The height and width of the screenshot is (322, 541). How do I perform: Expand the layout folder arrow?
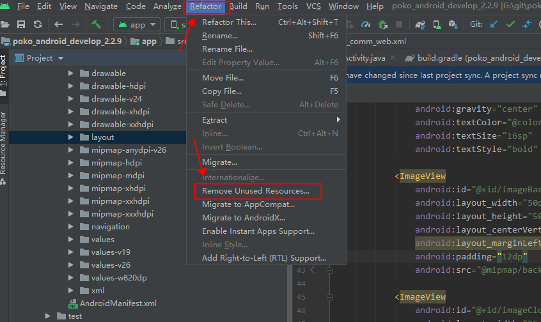(71, 137)
